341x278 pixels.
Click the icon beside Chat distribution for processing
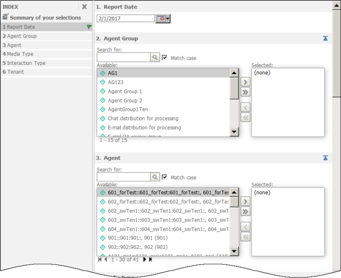(x=103, y=118)
